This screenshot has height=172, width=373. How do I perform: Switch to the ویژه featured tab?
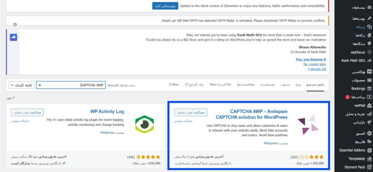click(298, 85)
